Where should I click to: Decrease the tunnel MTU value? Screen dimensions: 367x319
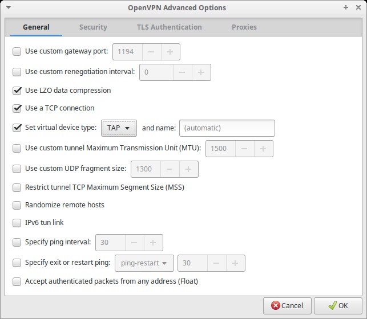244,149
